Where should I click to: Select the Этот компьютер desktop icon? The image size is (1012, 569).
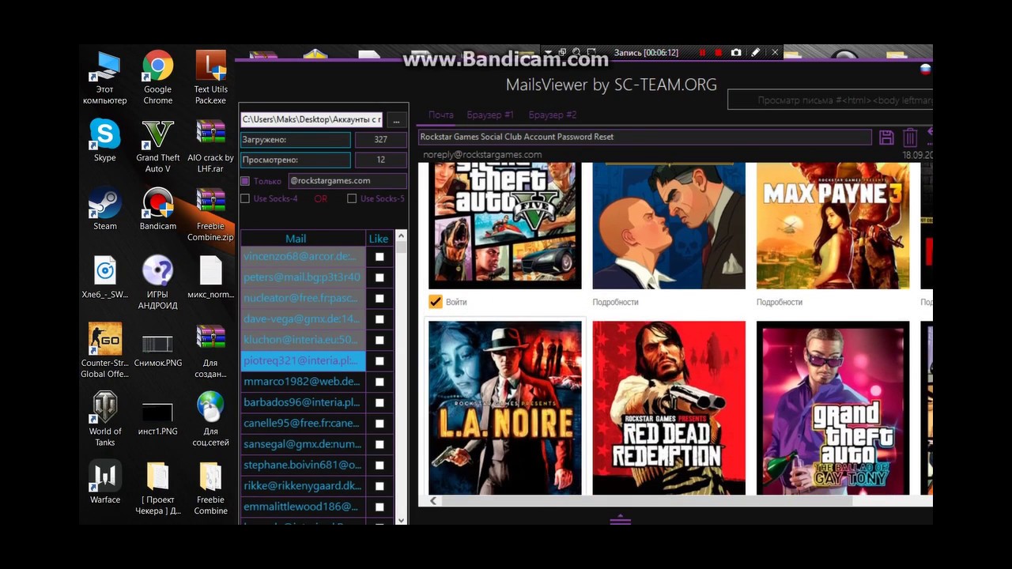pos(104,77)
